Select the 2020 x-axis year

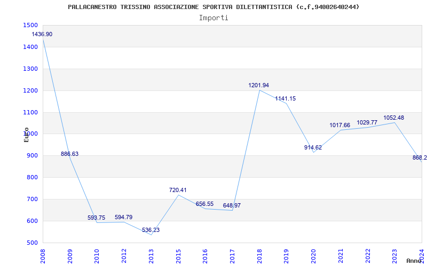point(313,256)
